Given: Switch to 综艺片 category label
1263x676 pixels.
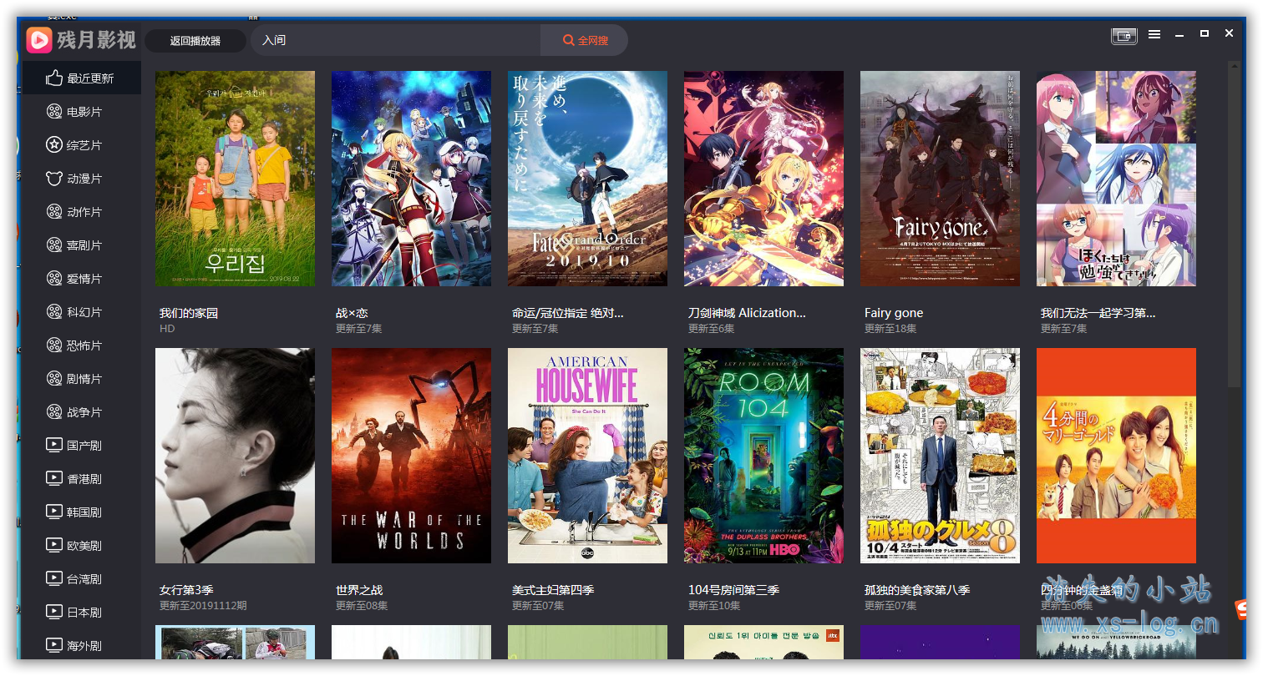Looking at the screenshot, I should (84, 145).
